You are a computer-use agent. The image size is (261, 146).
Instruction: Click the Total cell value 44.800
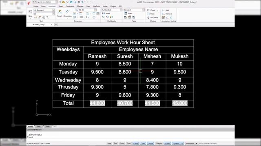97,103
